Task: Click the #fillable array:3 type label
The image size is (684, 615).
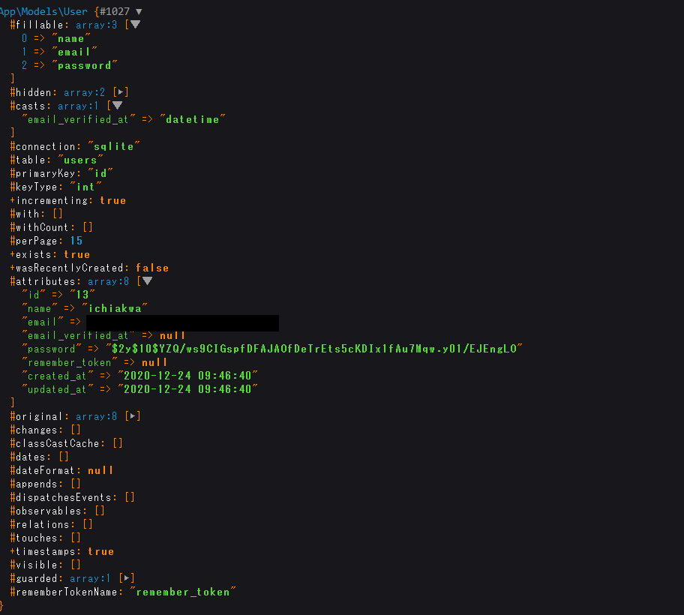Action: (97, 25)
